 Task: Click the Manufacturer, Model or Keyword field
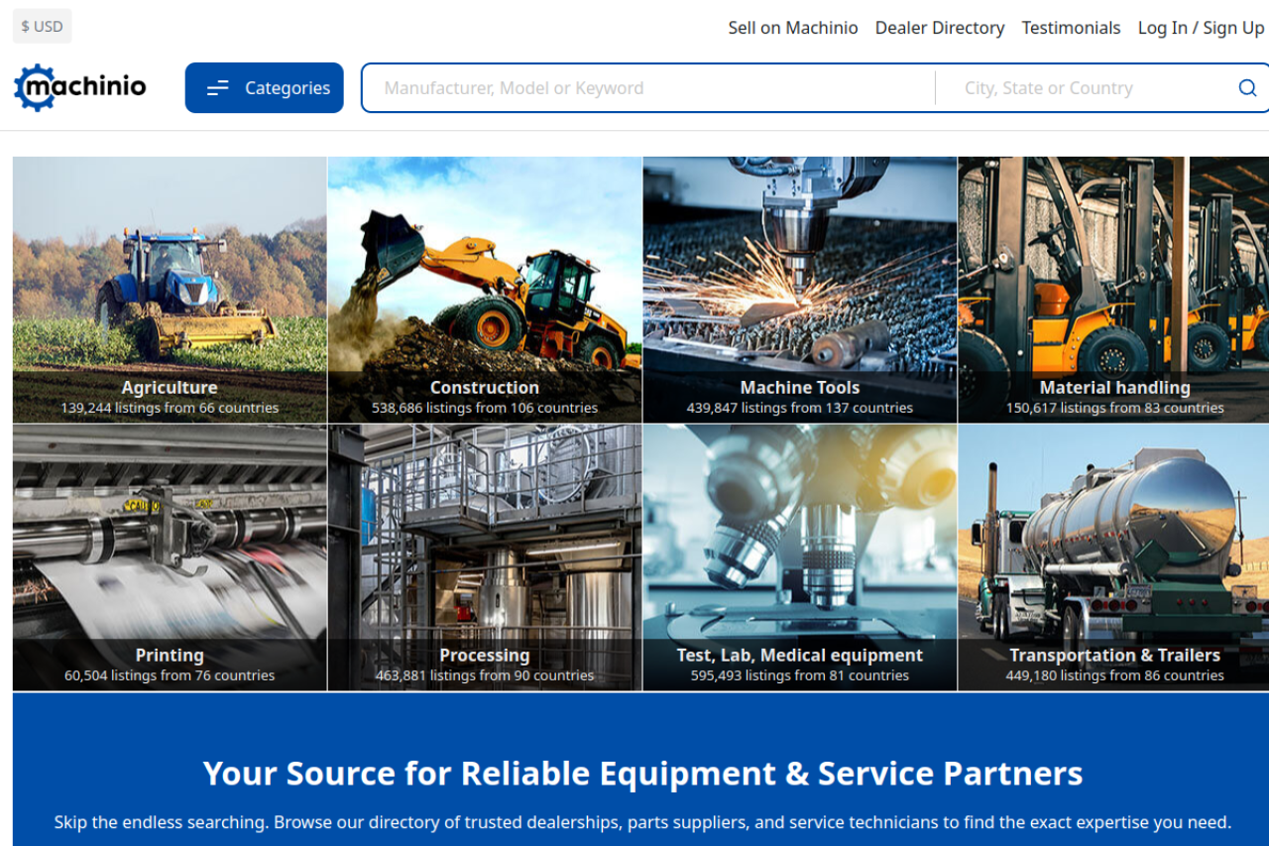pos(649,88)
